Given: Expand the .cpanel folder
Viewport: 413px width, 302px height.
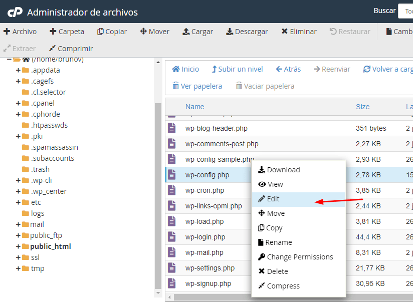Looking at the screenshot, I should point(18,103).
